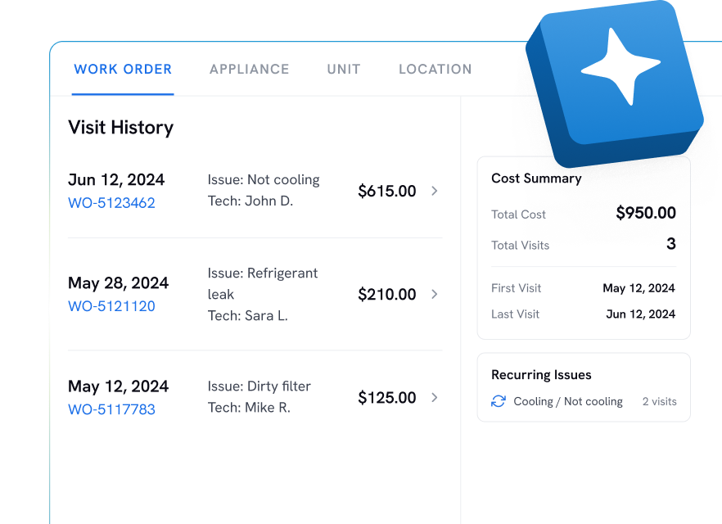Viewport: 722px width, 524px height.
Task: Click 'Tech: Sara L.' text
Action: (248, 316)
